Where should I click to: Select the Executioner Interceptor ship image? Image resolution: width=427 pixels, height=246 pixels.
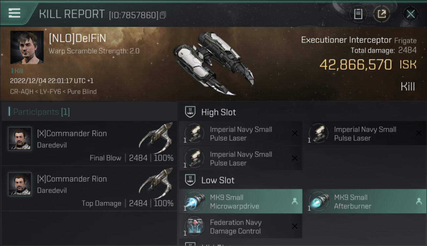[x=213, y=62]
